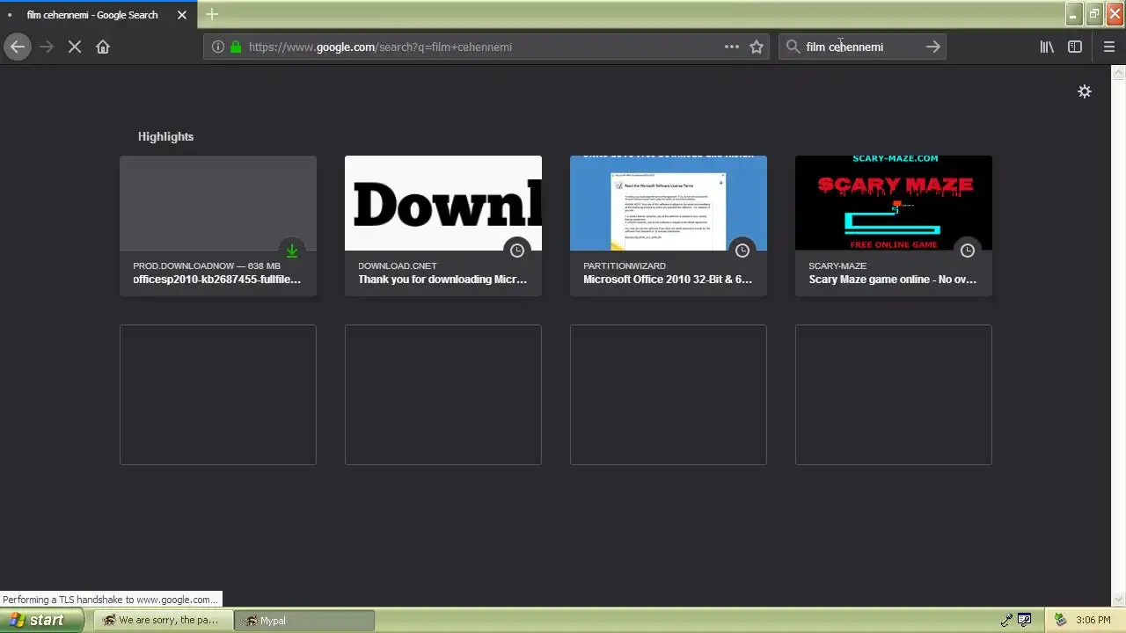Click 'Thank you for downloading Micr...' title
This screenshot has height=633, width=1126.
442,280
